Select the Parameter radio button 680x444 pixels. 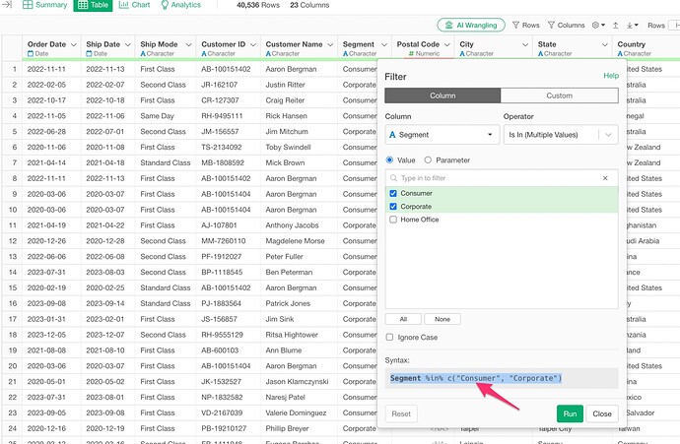coord(428,159)
